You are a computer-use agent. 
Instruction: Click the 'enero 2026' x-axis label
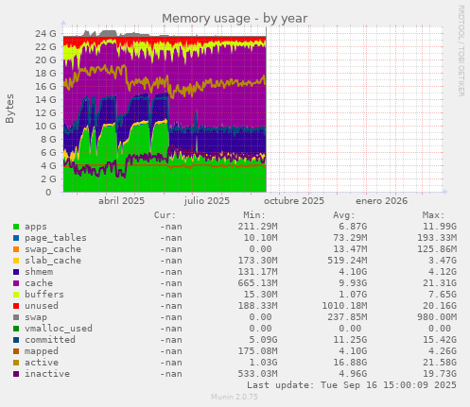[381, 201]
